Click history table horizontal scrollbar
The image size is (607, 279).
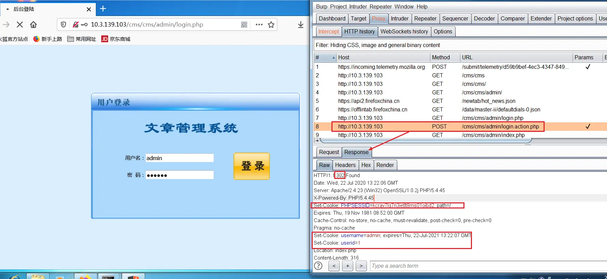[426, 140]
